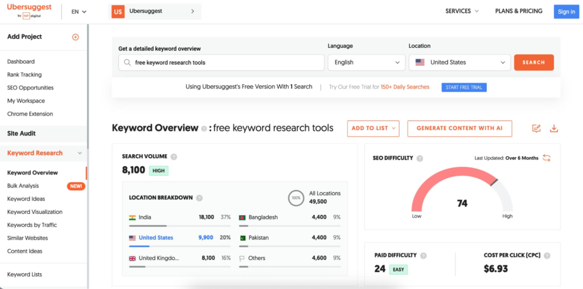Click the SEO Difficulty help icon

[420, 158]
